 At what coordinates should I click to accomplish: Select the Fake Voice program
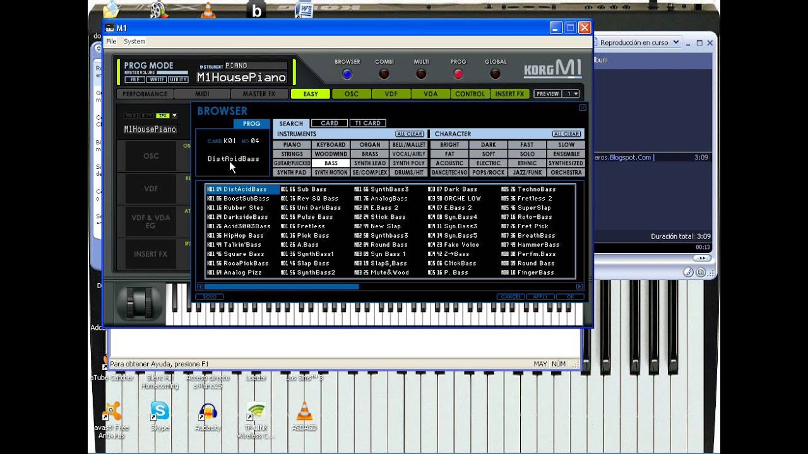(463, 245)
